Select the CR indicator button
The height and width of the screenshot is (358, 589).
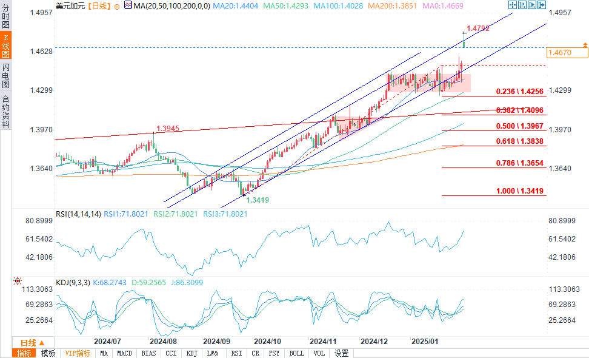(256, 353)
